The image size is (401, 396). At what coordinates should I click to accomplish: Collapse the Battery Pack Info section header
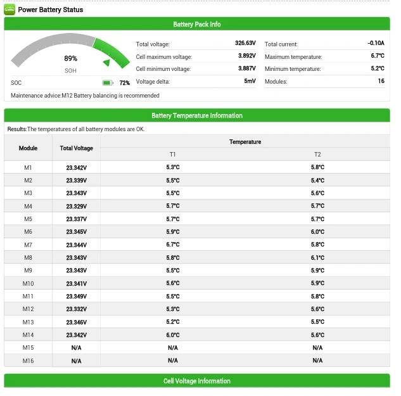pyautogui.click(x=196, y=24)
